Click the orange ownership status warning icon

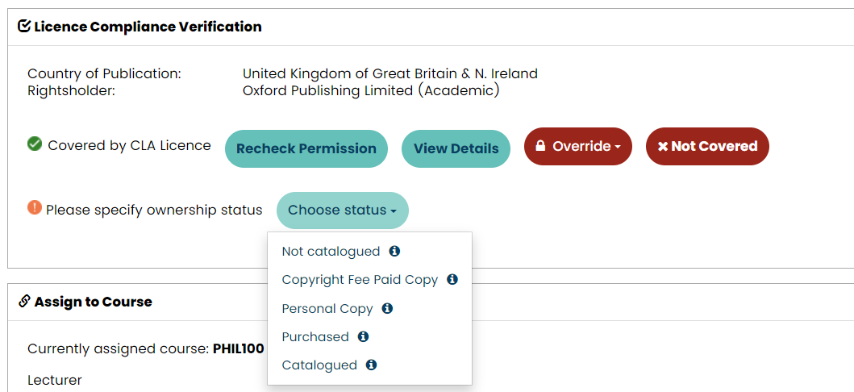(35, 208)
